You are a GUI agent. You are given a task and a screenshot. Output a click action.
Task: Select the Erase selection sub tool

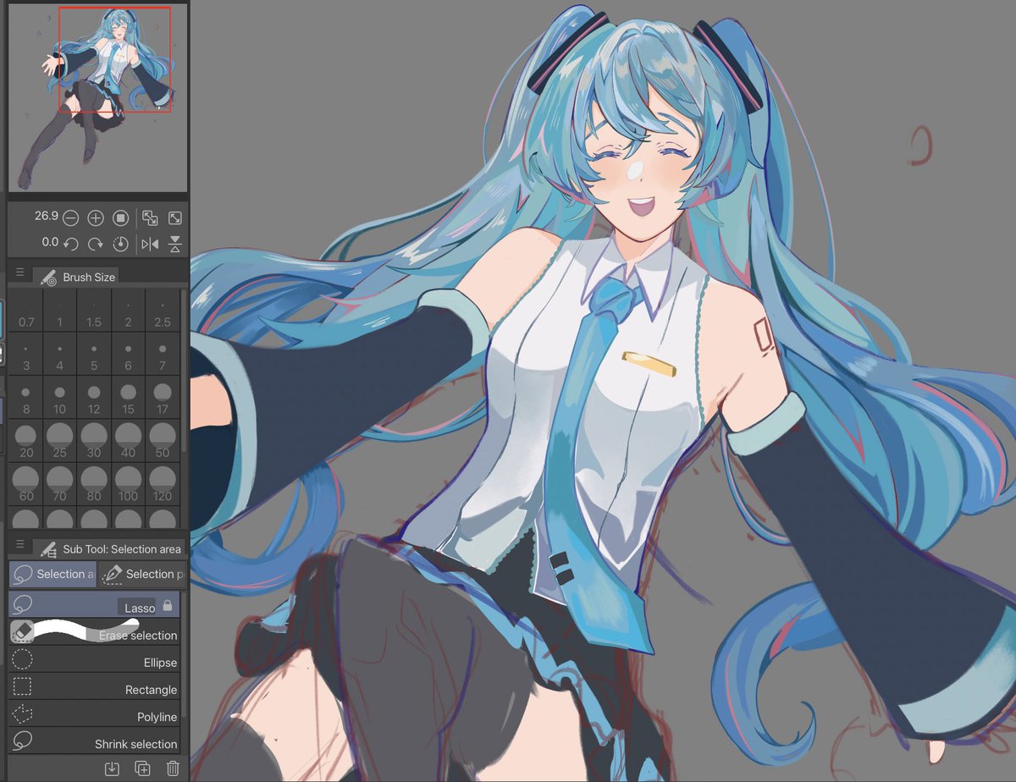coord(94,632)
